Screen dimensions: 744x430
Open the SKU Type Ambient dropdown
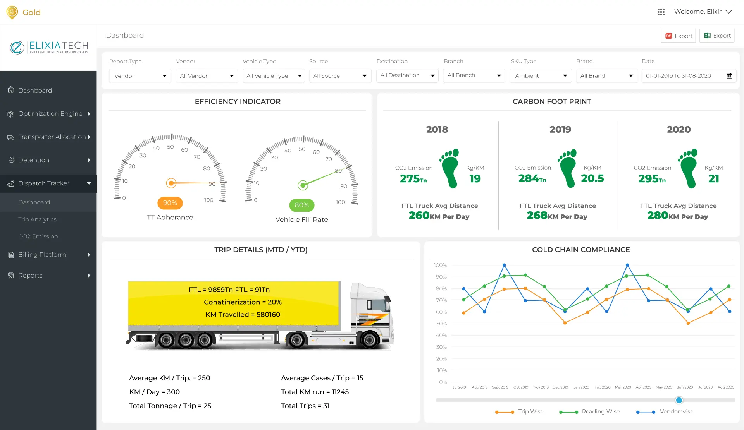(x=541, y=76)
